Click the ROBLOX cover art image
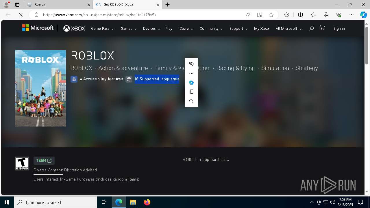Image resolution: width=370 pixels, height=208 pixels. point(40,88)
